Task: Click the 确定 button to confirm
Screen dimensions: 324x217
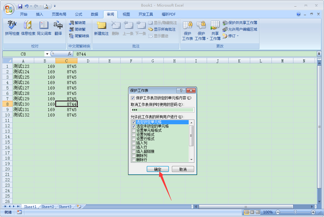Action: pyautogui.click(x=158, y=169)
